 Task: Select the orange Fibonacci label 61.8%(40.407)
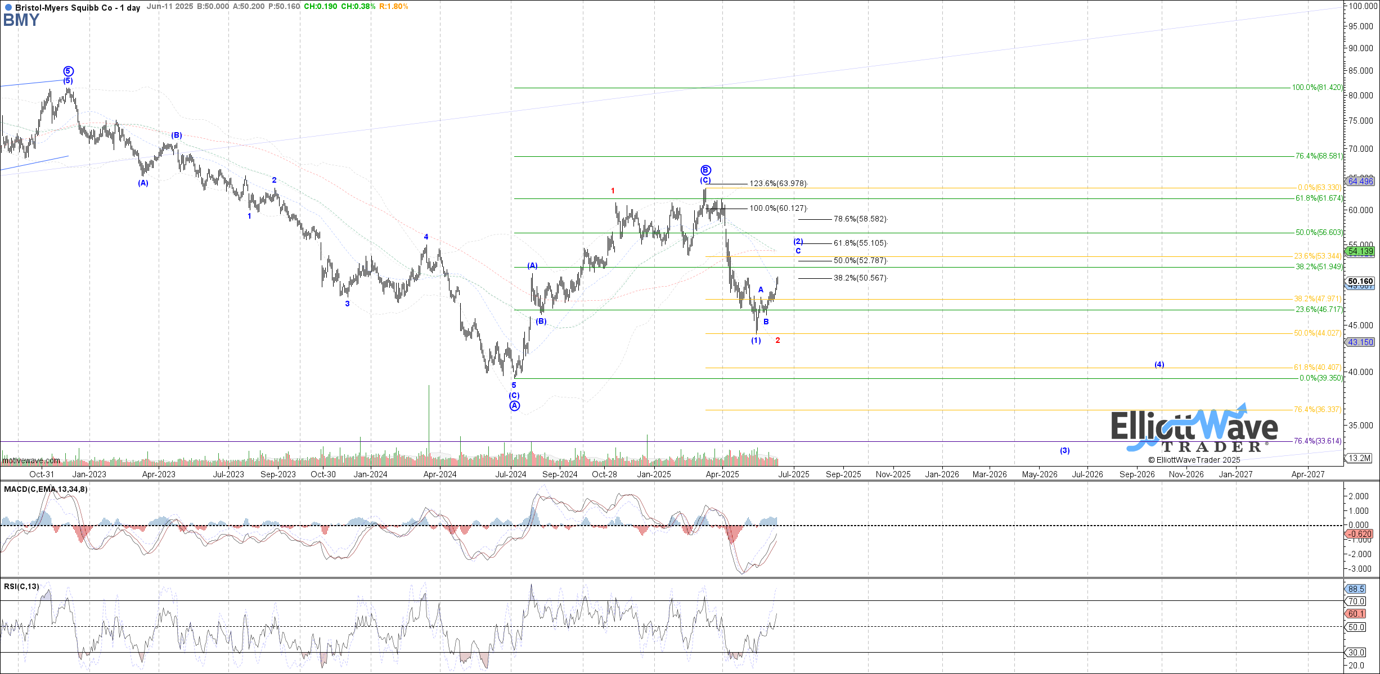coord(1318,368)
